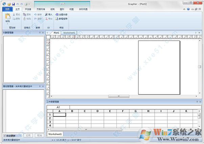Print using the quick-access printer icon
The image size is (204, 144).
click(26, 4)
